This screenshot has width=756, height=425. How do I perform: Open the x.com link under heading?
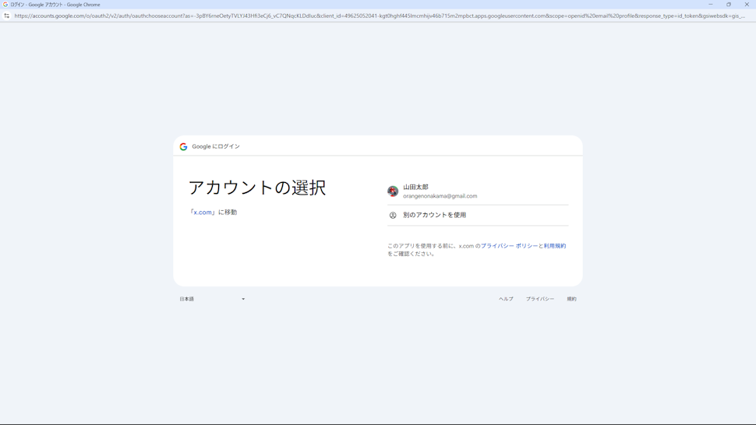click(203, 212)
